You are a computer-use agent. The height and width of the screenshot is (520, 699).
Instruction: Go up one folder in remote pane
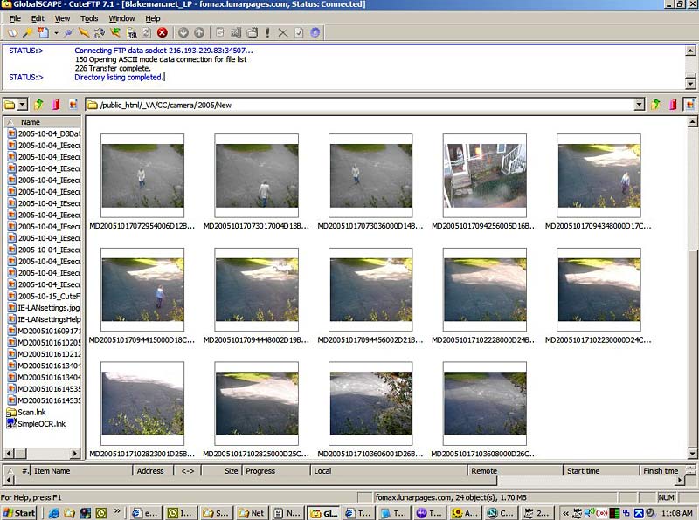click(x=655, y=105)
